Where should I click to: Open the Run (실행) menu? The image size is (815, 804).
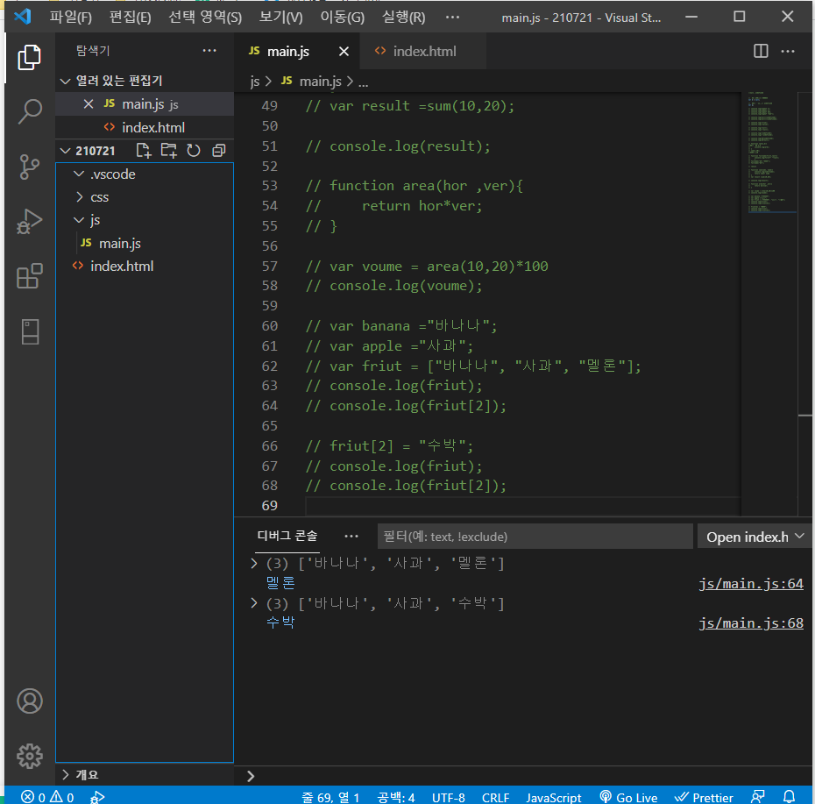coord(403,18)
